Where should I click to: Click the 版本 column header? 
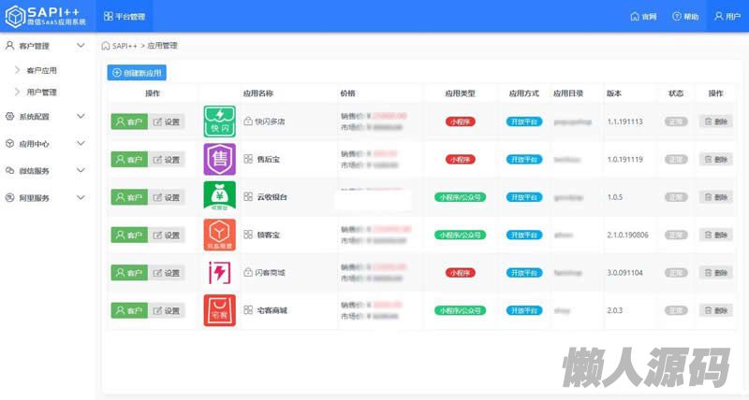[x=614, y=93]
